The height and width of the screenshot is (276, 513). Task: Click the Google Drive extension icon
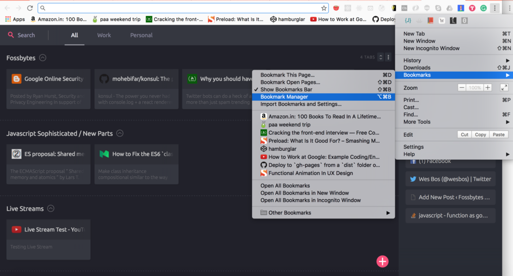[449, 8]
